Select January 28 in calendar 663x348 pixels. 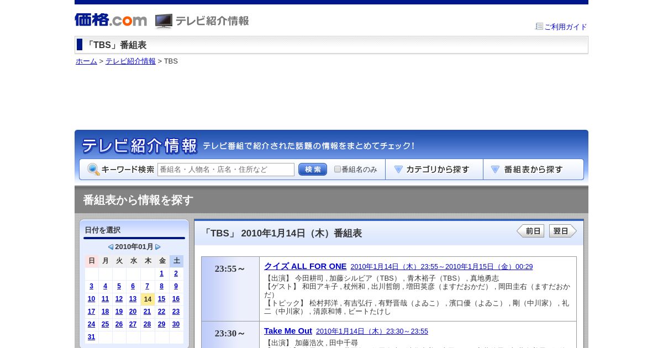point(147,324)
